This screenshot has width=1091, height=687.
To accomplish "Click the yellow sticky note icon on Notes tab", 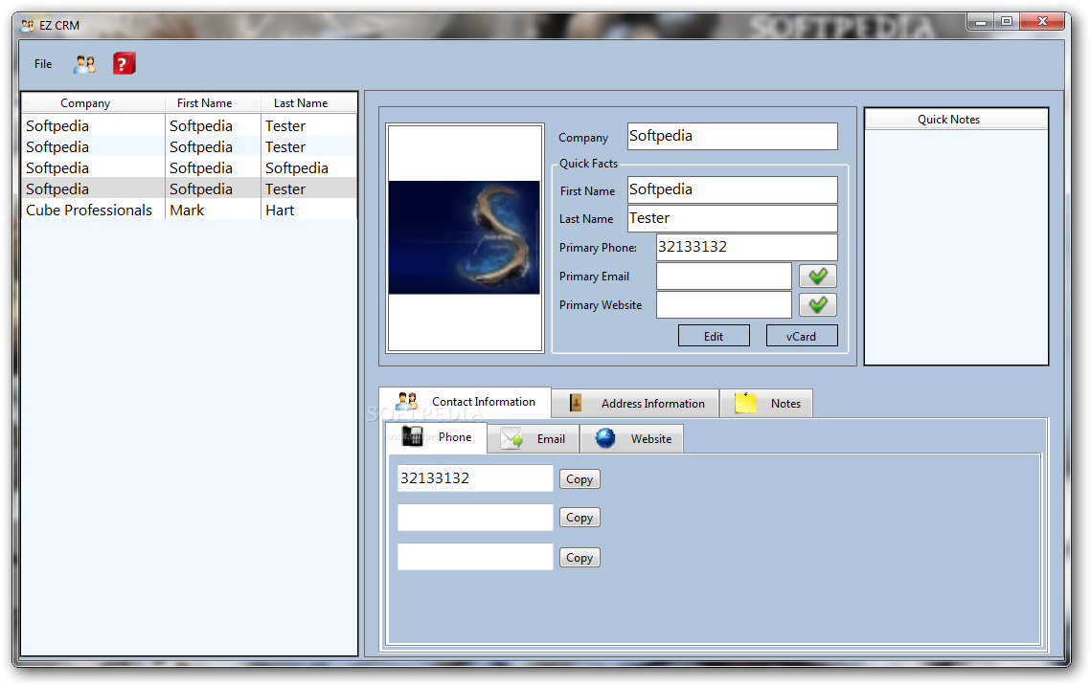I will (x=746, y=402).
